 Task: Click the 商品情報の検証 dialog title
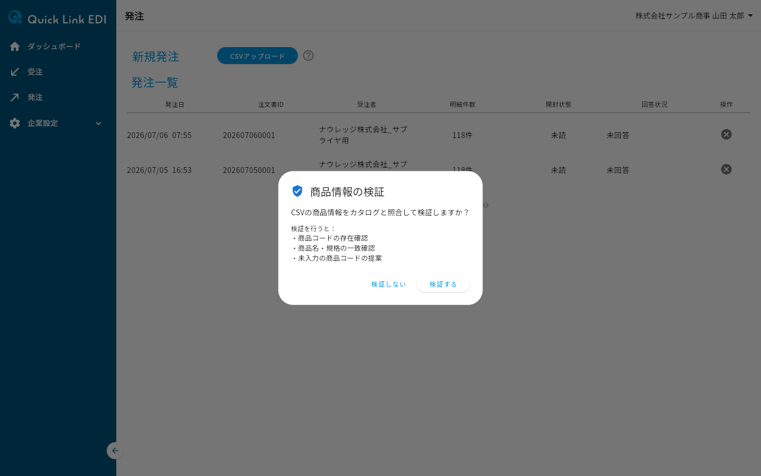pyautogui.click(x=347, y=192)
